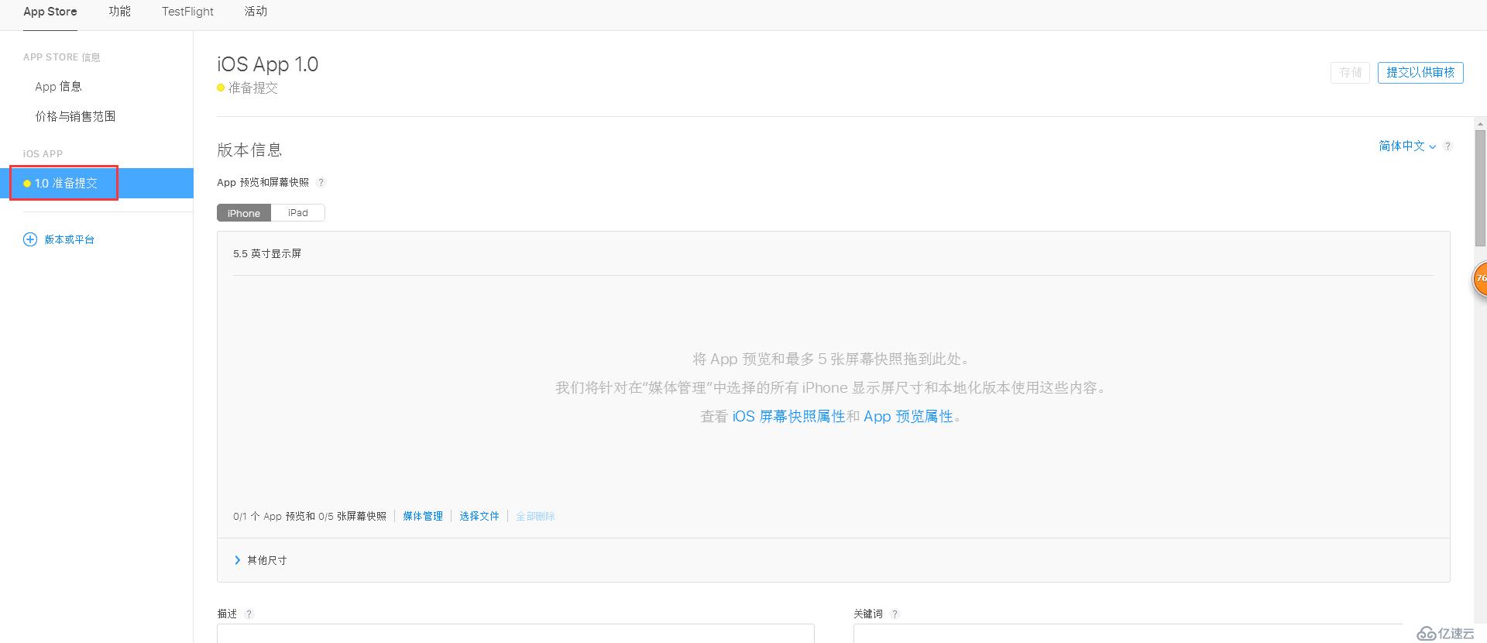Open the App Store tab
This screenshot has height=643, width=1487.
pos(50,12)
